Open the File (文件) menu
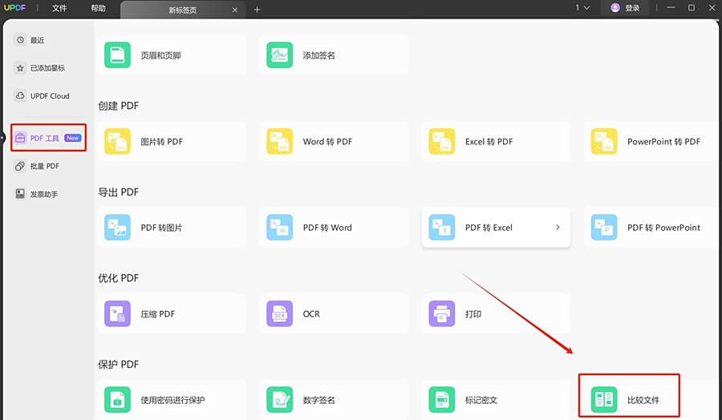The height and width of the screenshot is (420, 722). (59, 8)
